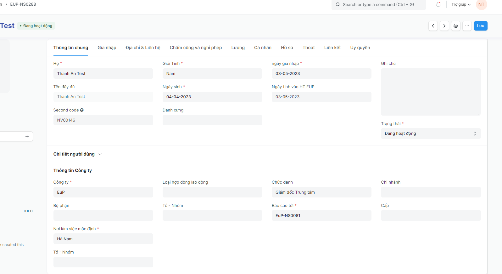Go to previous record arrow
This screenshot has height=274, width=502.
tap(433, 26)
